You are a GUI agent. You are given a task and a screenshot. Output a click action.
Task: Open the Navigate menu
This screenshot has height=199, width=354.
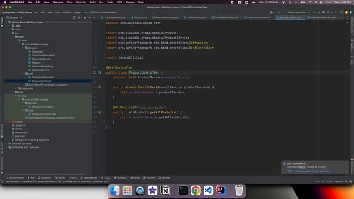pos(58,2)
